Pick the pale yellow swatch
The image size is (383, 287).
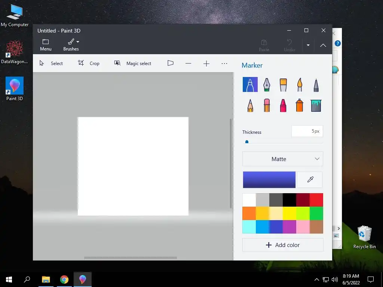[x=276, y=213]
